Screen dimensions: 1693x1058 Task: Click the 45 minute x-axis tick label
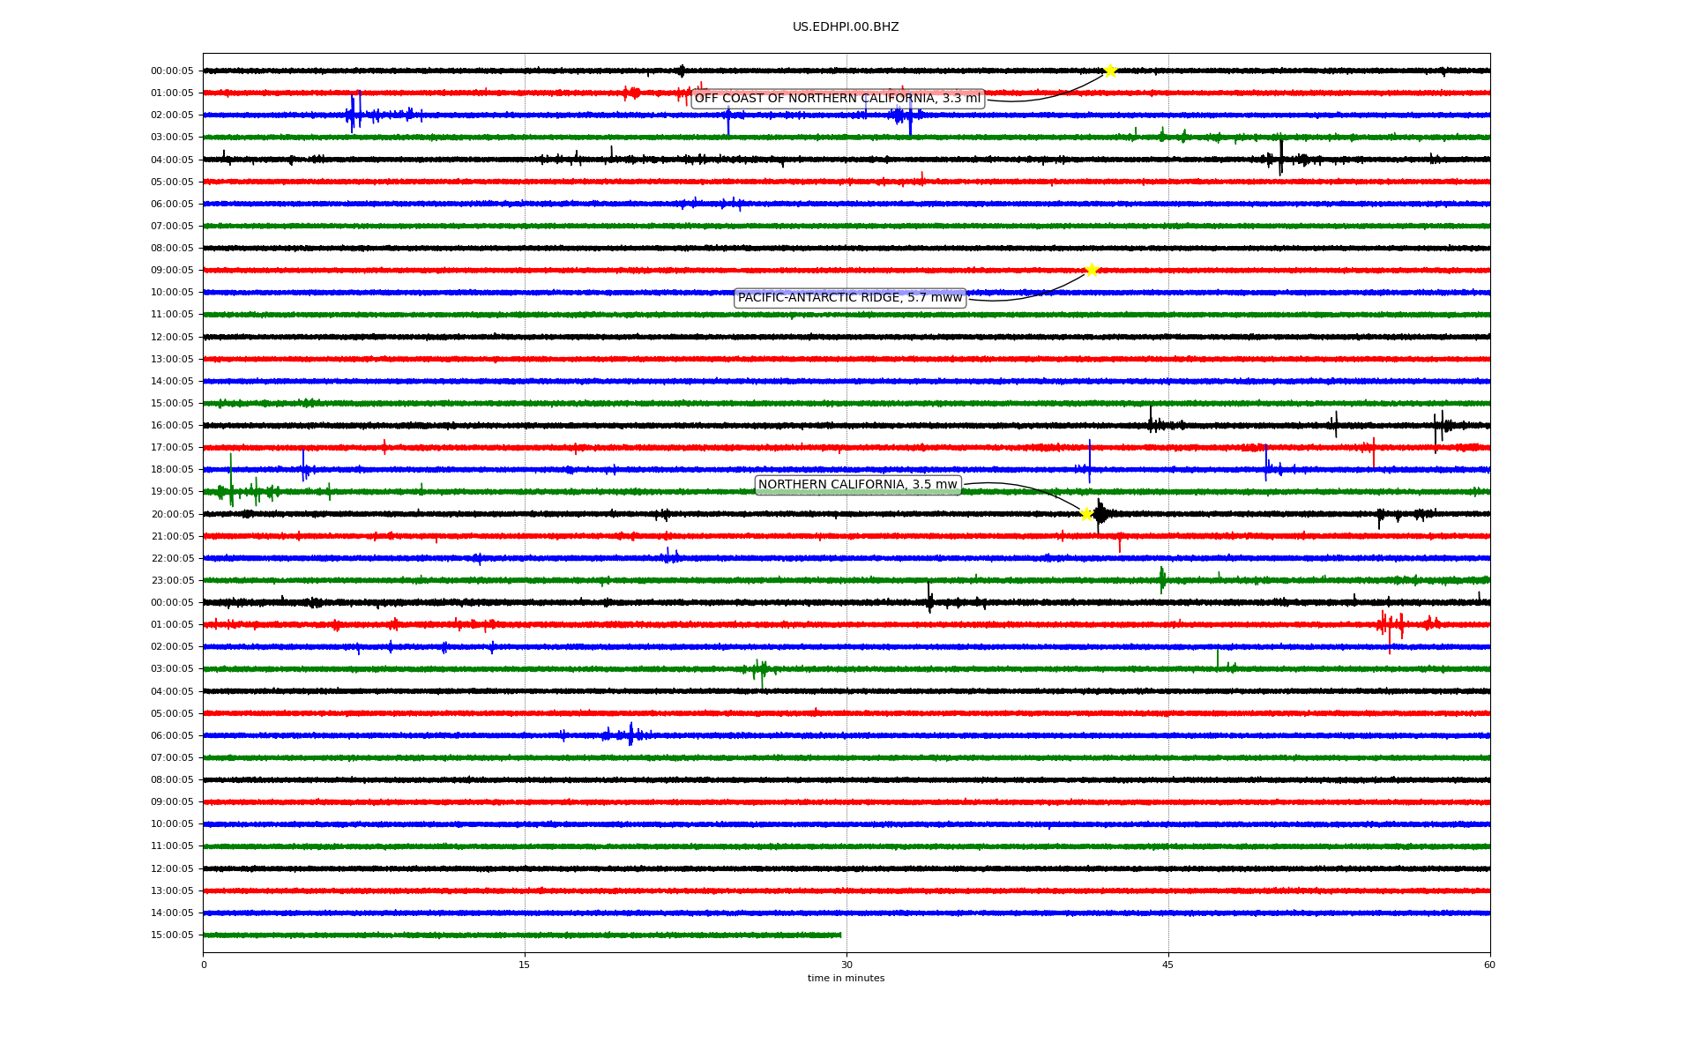coord(1168,965)
